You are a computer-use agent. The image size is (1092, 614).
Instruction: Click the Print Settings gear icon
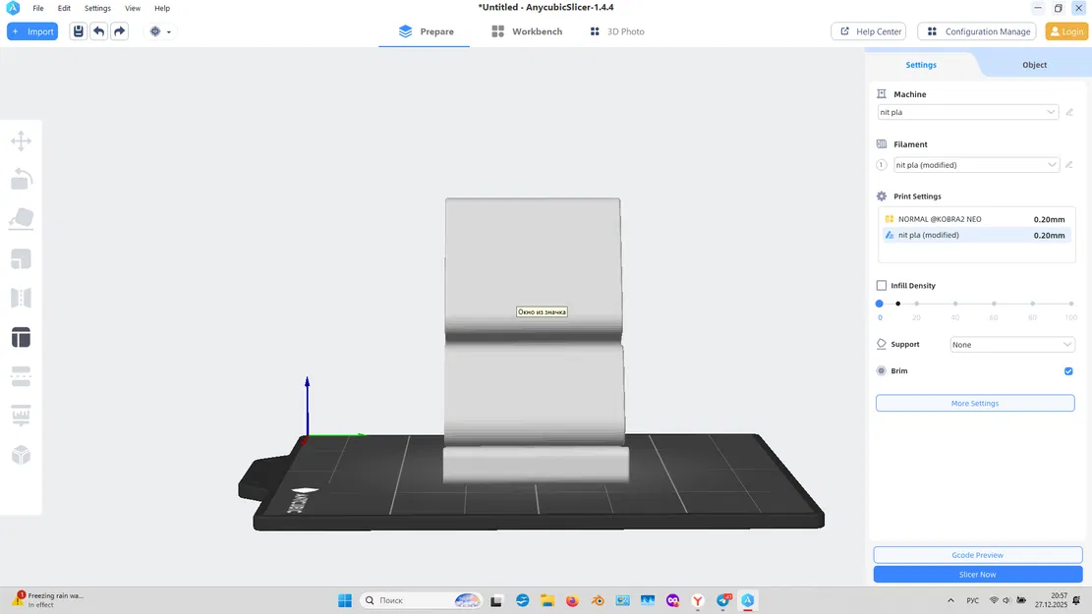point(882,196)
